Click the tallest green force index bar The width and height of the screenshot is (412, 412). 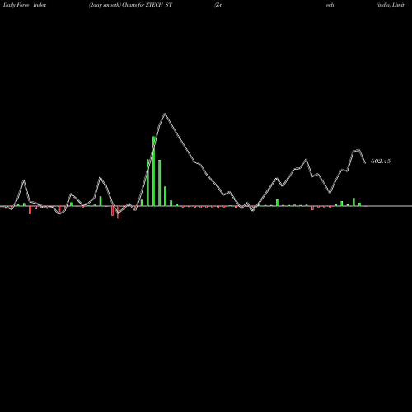154,171
